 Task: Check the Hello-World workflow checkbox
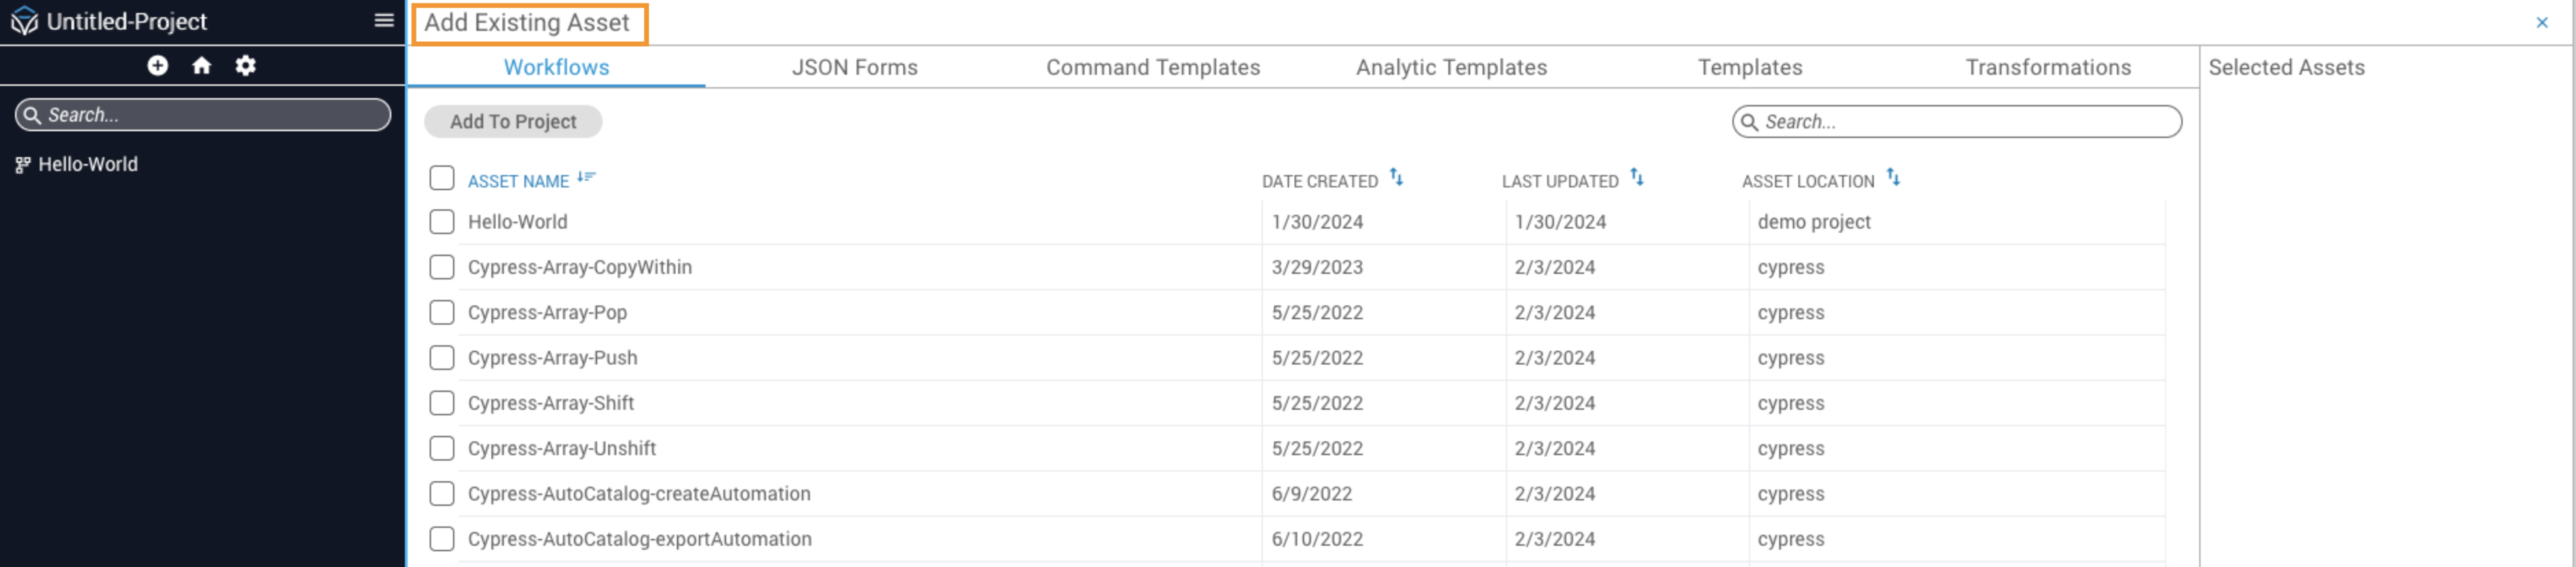(x=441, y=222)
